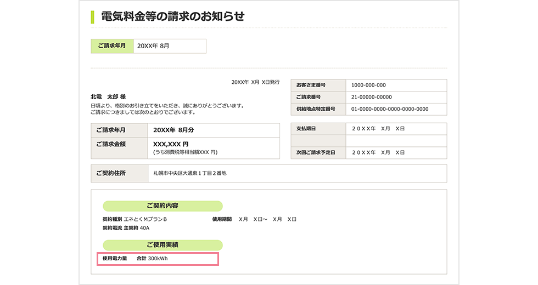Click the ご契約内容 section header
538x285 pixels.
click(x=162, y=206)
